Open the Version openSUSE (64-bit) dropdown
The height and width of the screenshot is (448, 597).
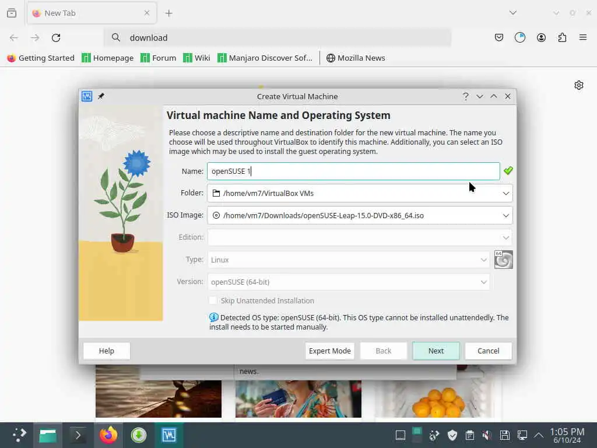[x=349, y=282]
